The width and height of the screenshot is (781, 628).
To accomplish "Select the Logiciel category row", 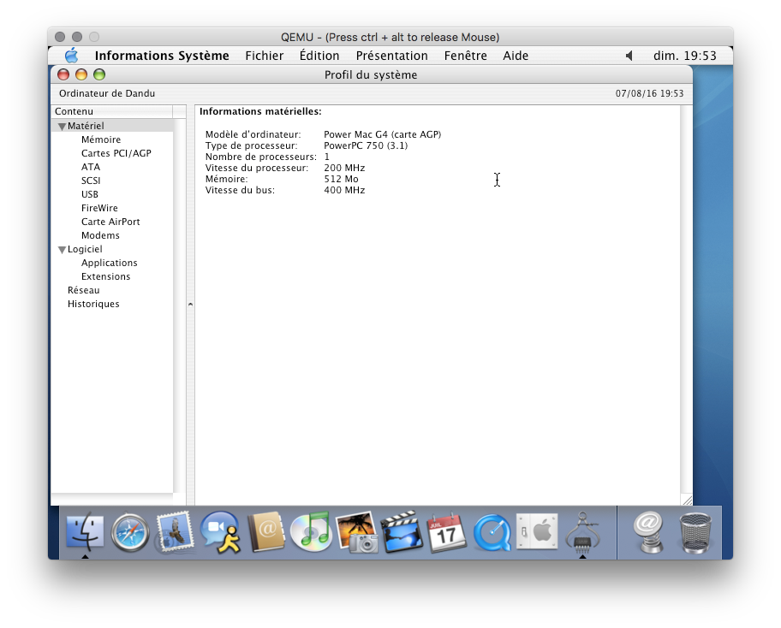I will click(112, 249).
